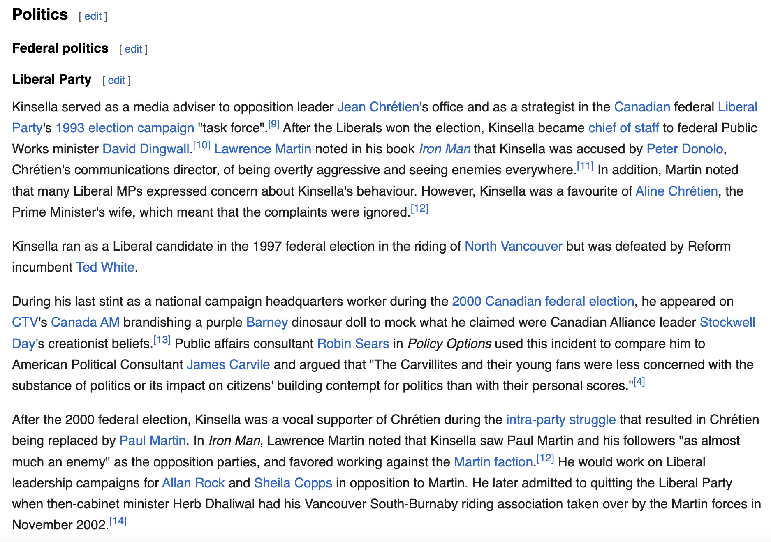Screen dimensions: 771x542
Task: Go to the Peter Donolo page
Action: click(x=685, y=149)
